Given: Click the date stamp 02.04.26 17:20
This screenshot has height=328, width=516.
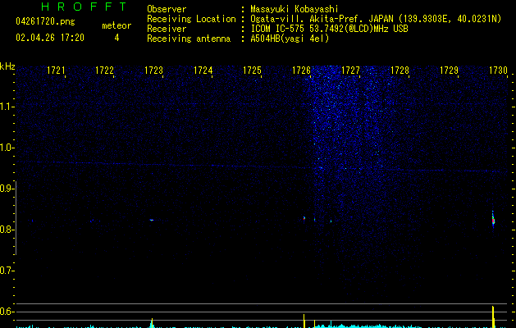Looking at the screenshot, I should [50, 38].
